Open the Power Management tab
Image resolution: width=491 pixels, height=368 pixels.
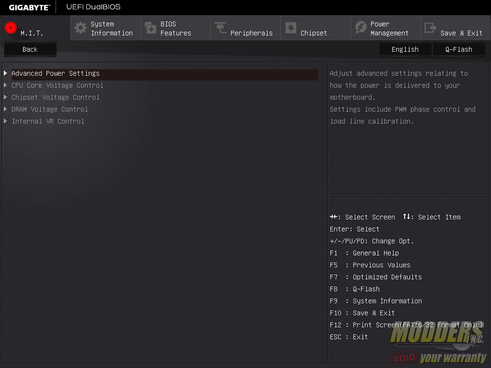click(x=386, y=28)
